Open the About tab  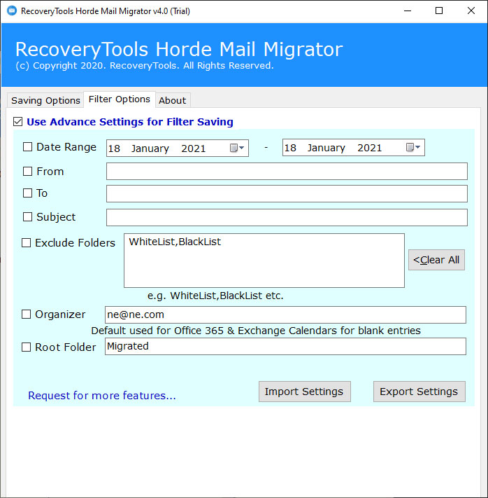(x=173, y=100)
